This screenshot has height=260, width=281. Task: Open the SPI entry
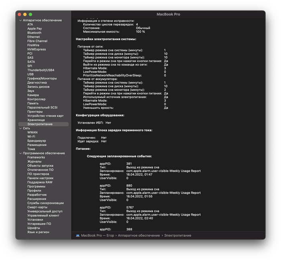(x=30, y=66)
